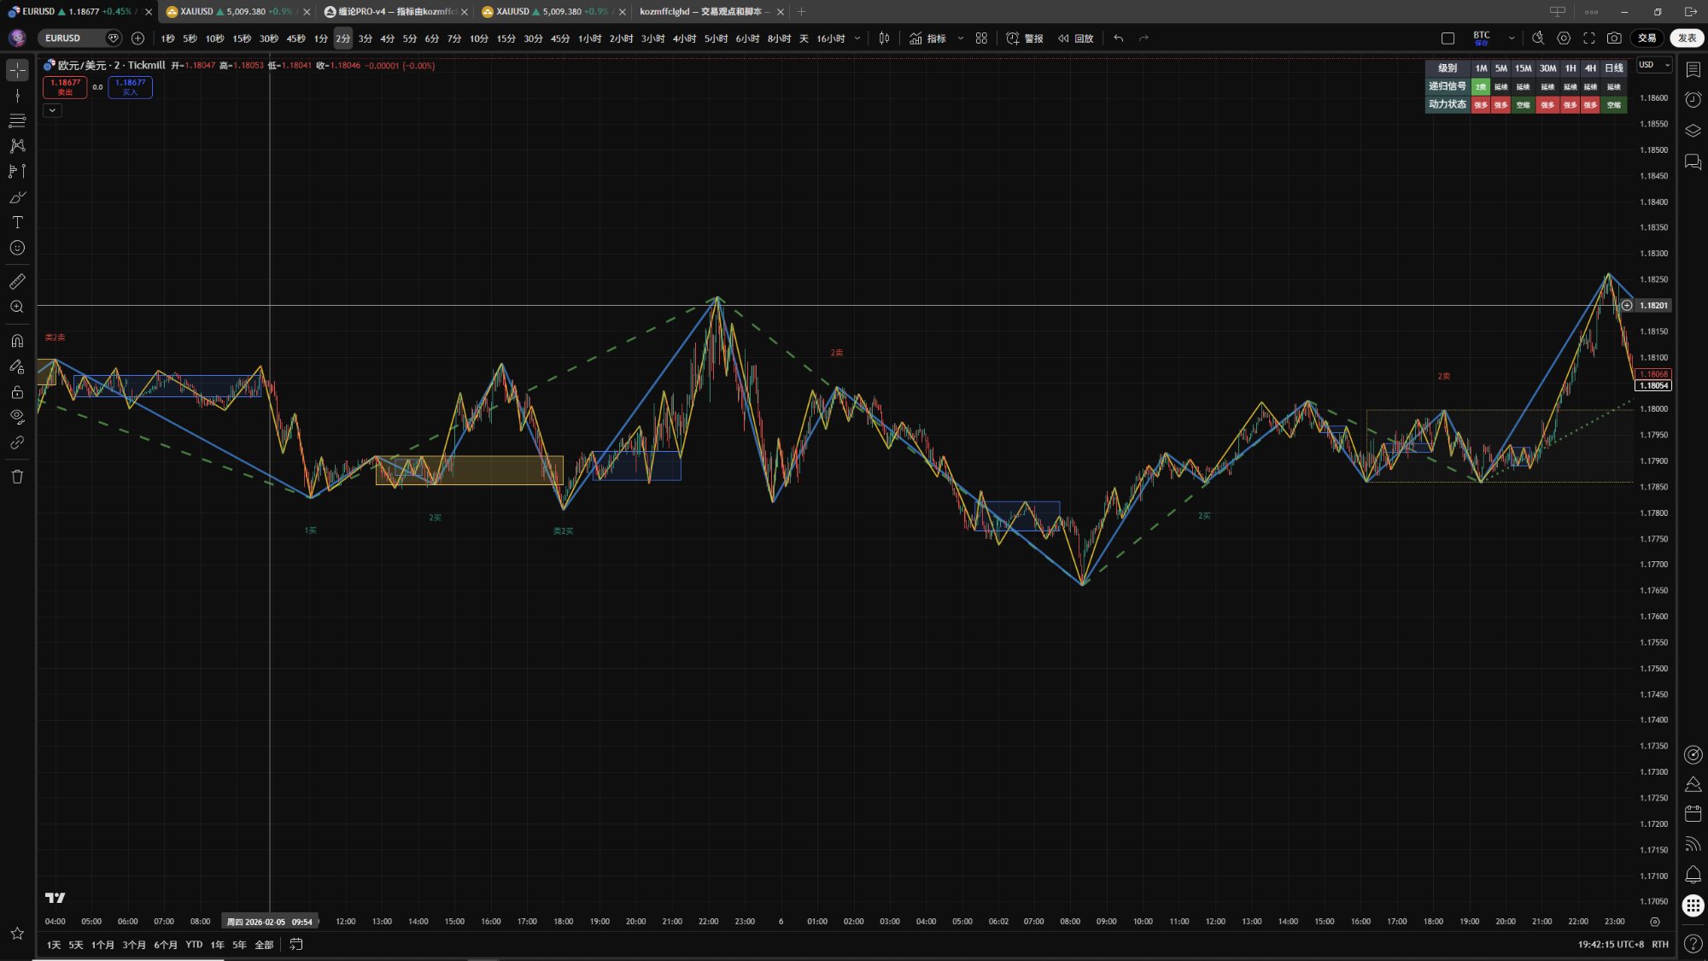
Task: Click the chart zoom-in tool
Action: click(17, 307)
